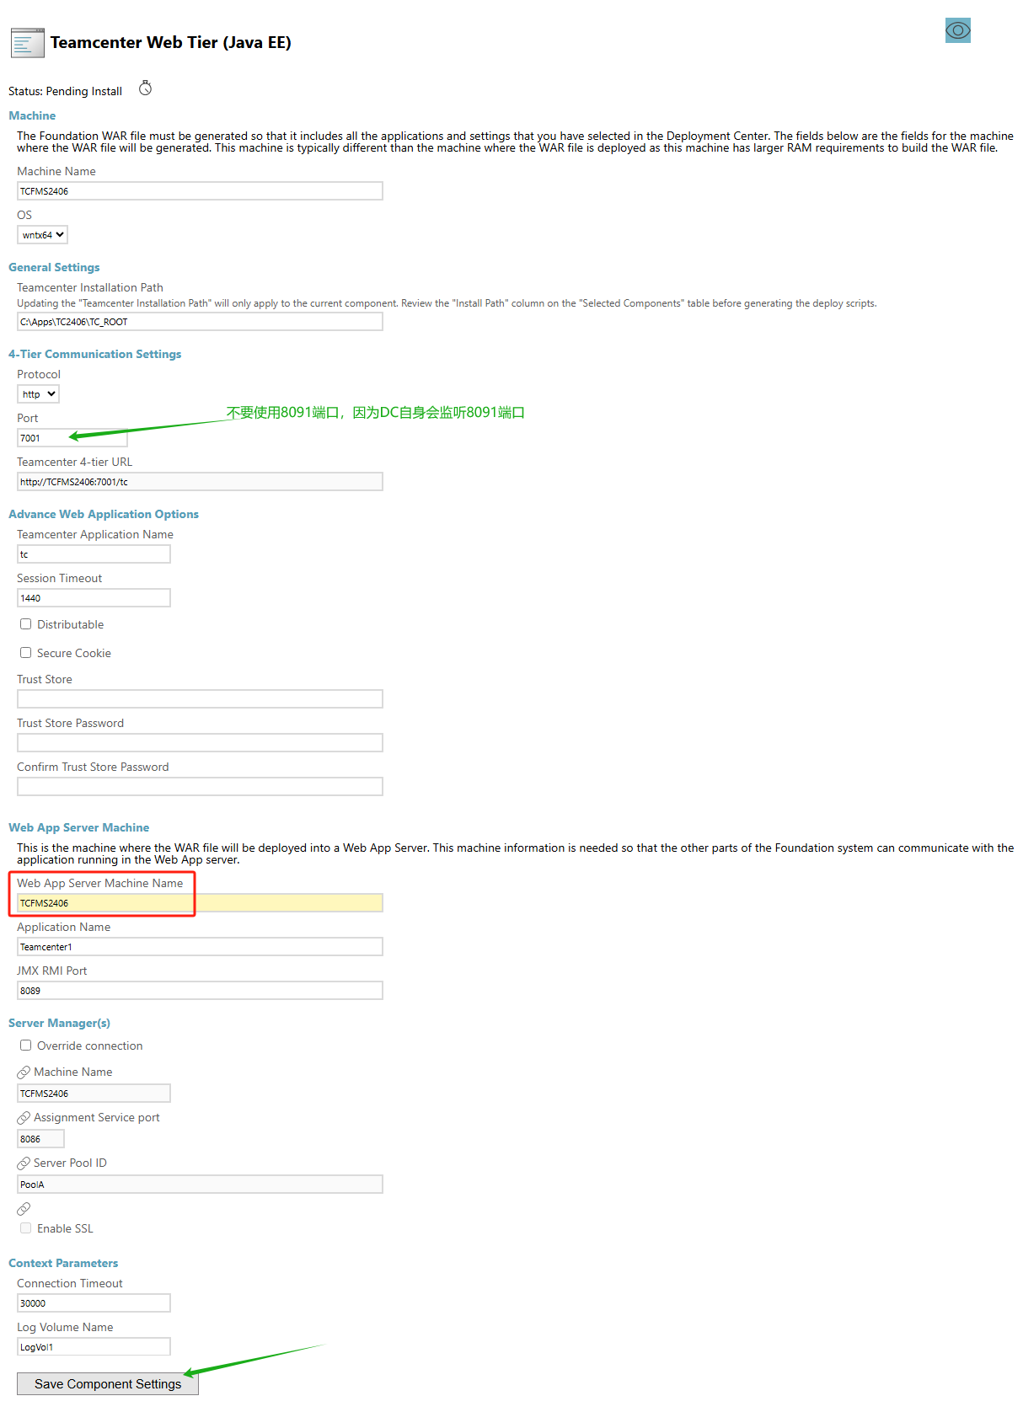Click the Server Manager(s) heading
The height and width of the screenshot is (1412, 1023).
point(59,1023)
